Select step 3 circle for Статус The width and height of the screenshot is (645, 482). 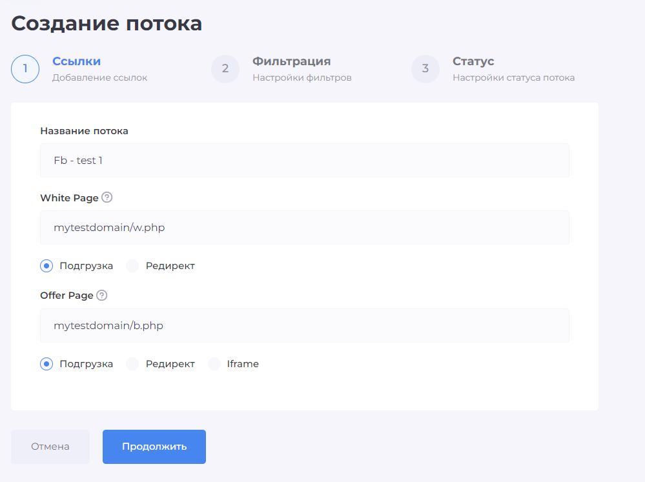pos(425,68)
